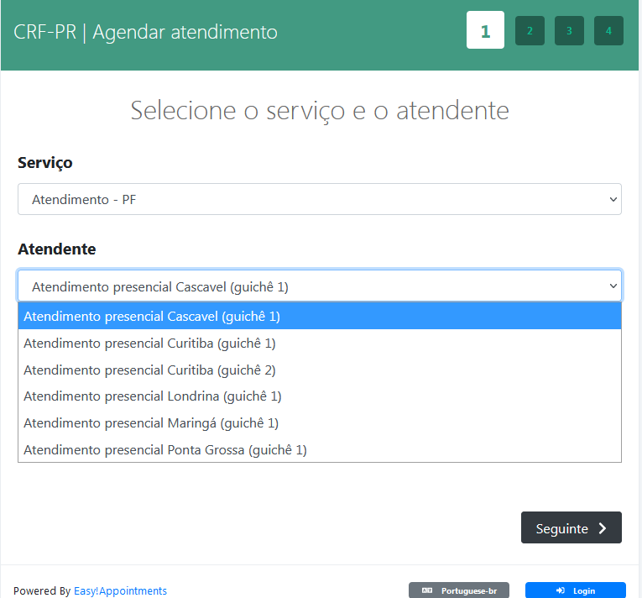Image resolution: width=642 pixels, height=598 pixels.
Task: Pick Atendimento presencial Ponta Grossa (guichê 1)
Action: pos(165,450)
